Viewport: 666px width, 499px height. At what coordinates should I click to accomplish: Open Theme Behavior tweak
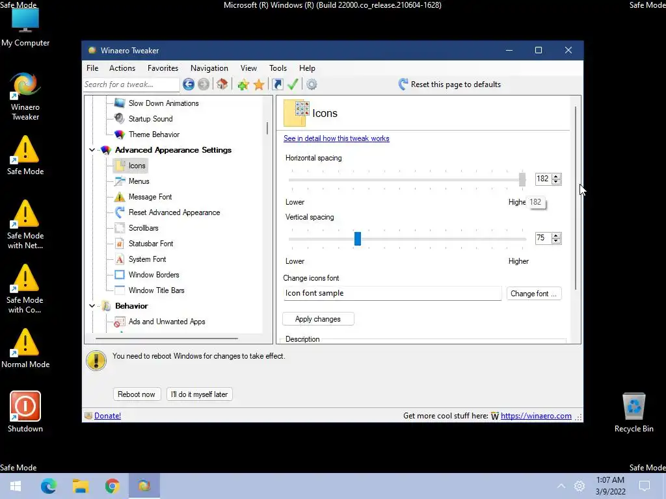(x=153, y=134)
